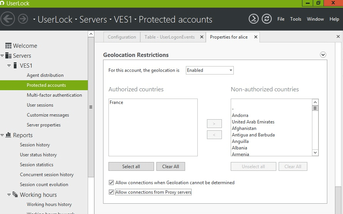Open the File menu
This screenshot has width=343, height=214.
pyautogui.click(x=281, y=19)
